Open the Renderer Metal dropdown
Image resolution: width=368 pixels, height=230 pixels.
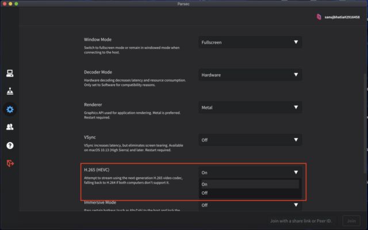point(250,108)
